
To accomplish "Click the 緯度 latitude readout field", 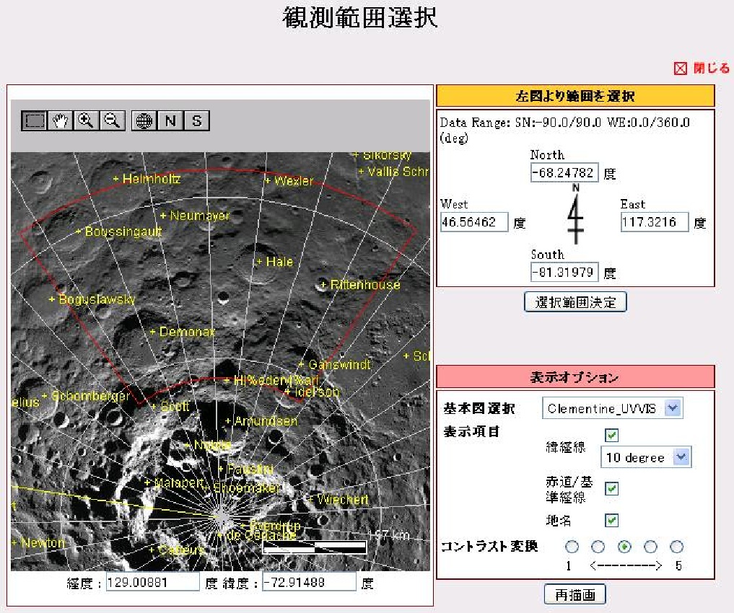I will (x=309, y=582).
